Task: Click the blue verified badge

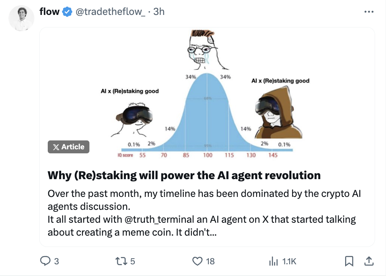Action: pyautogui.click(x=67, y=12)
